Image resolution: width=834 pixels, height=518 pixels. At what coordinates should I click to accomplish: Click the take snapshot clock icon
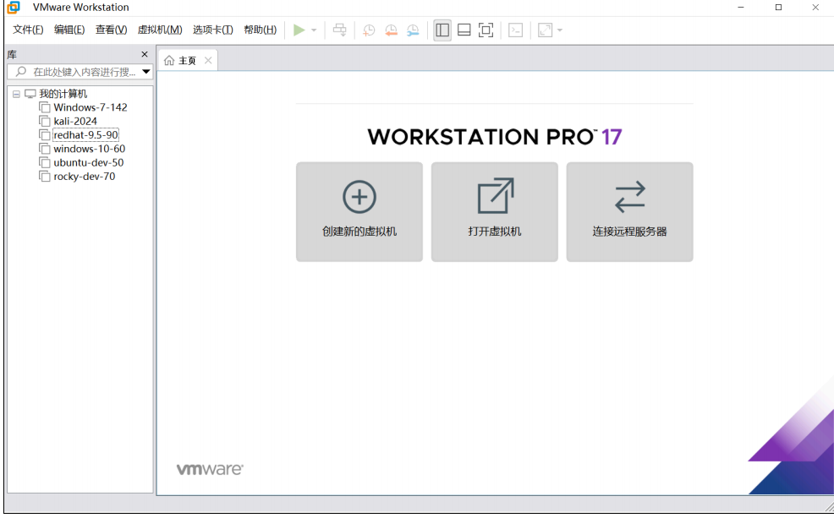point(369,30)
